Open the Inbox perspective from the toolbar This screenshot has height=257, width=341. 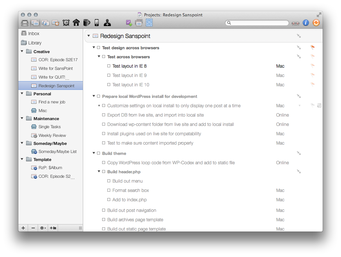24,23
